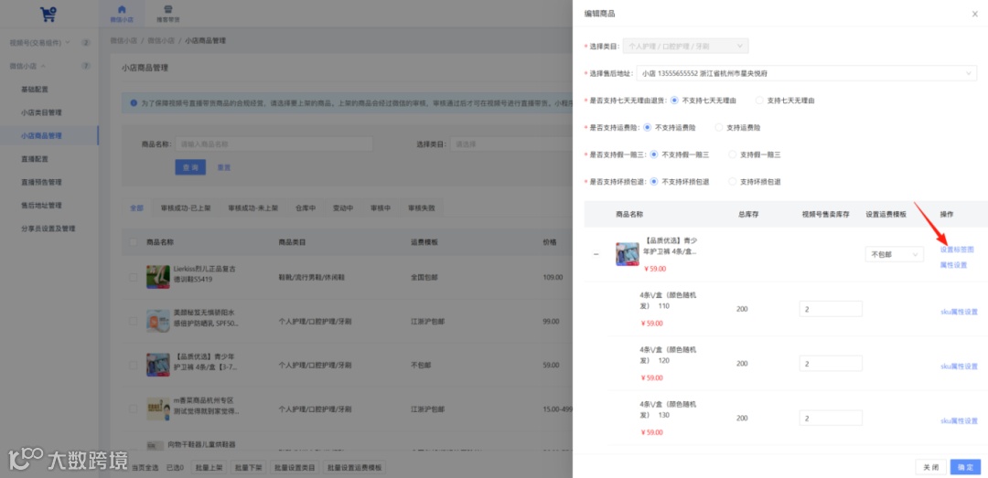The image size is (988, 478).
Task: Select 不支持假一赔三 radio option
Action: (x=653, y=154)
